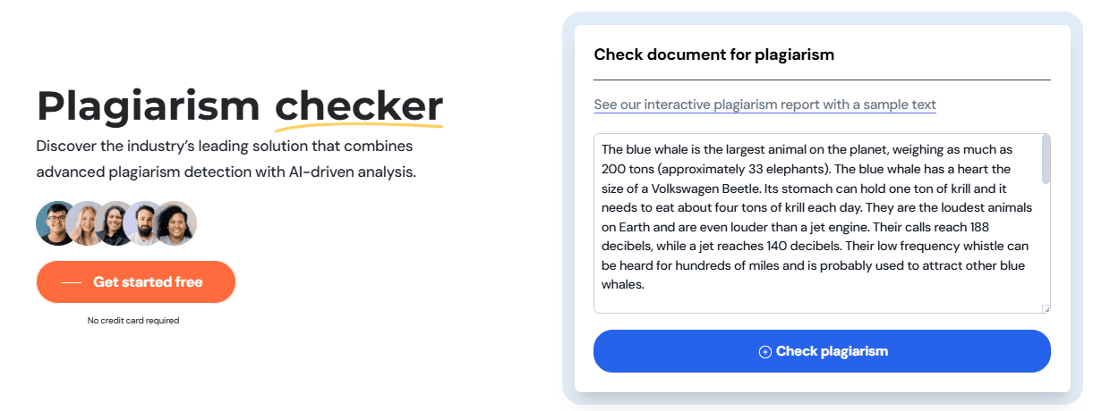1093x411 pixels.
Task: Click the Check plagiarism button
Action: (x=822, y=351)
